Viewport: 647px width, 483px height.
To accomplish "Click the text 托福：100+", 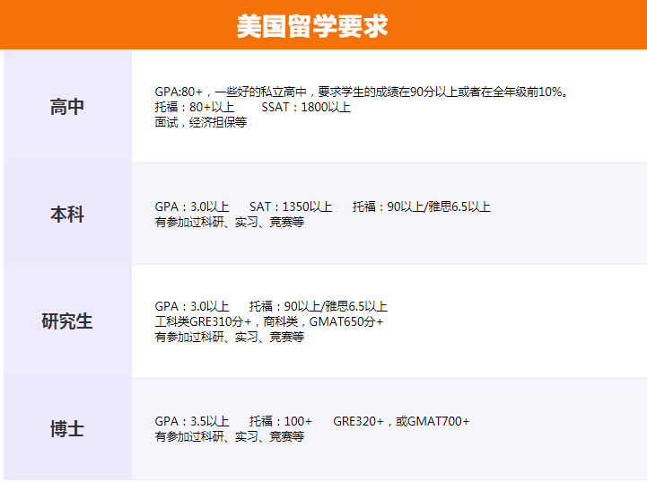I will 281,421.
